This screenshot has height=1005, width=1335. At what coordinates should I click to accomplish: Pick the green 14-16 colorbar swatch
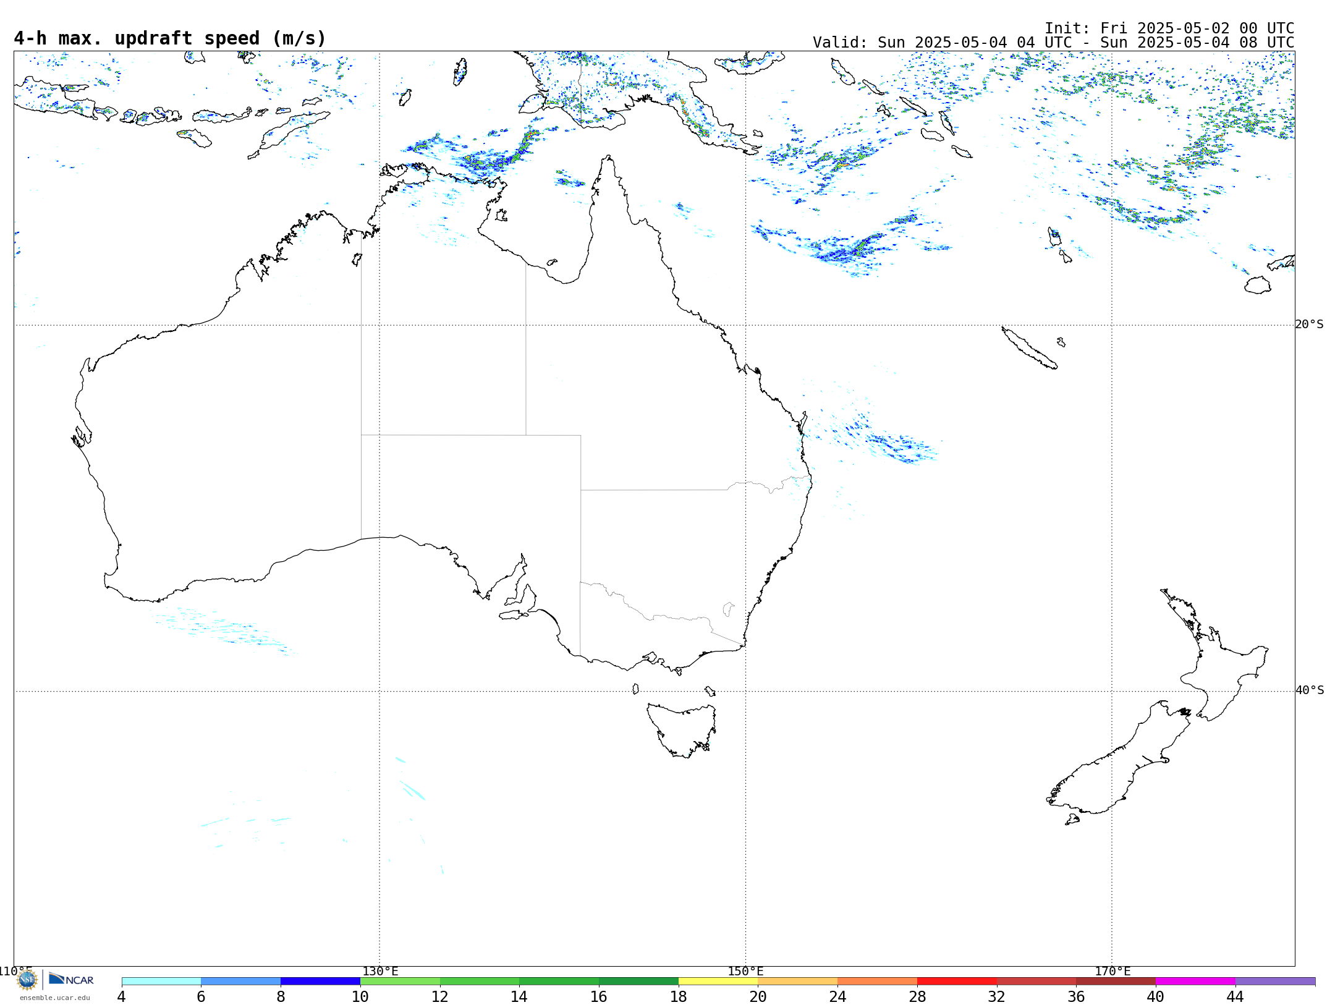559,982
